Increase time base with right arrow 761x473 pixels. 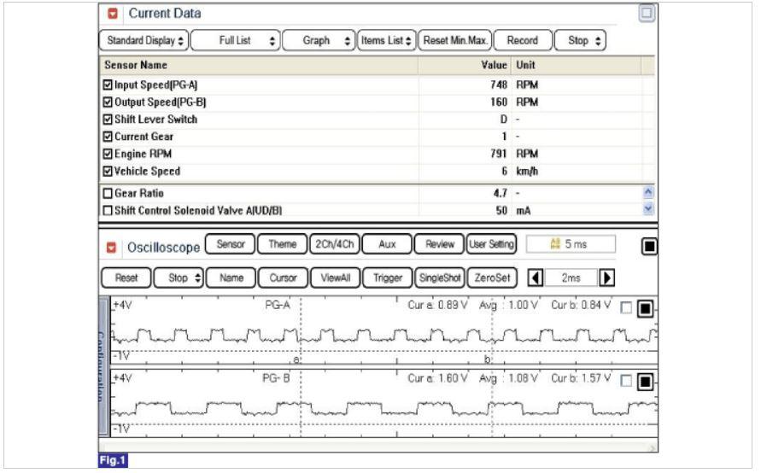[606, 278]
